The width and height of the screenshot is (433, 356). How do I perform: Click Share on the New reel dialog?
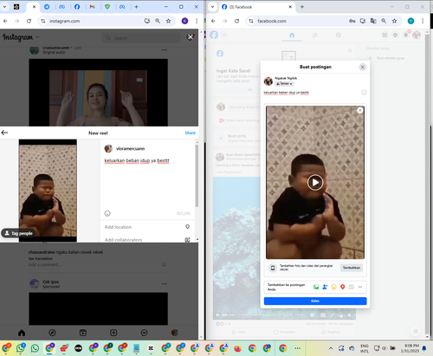click(190, 133)
